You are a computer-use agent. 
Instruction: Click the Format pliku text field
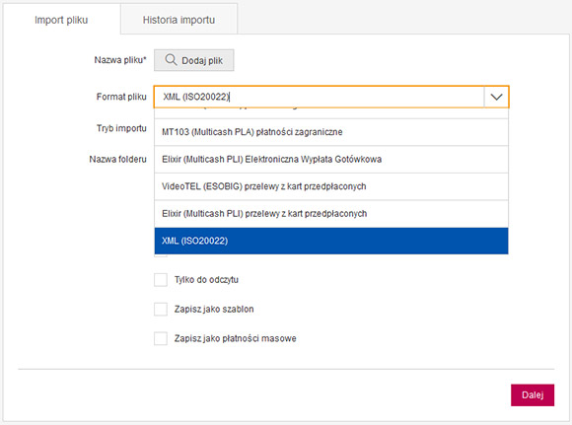[320, 97]
